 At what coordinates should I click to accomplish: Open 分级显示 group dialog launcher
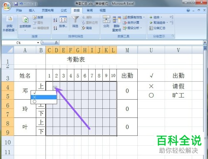(173, 36)
